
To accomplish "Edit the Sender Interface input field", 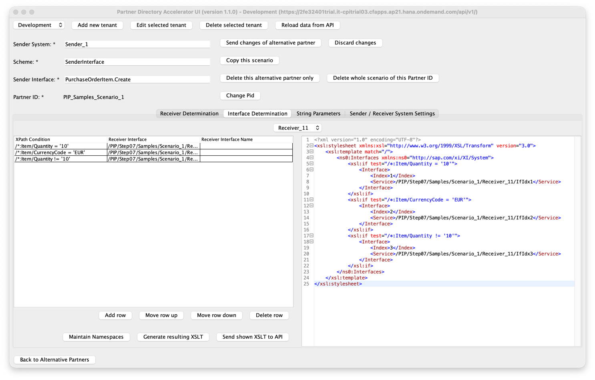I will [x=137, y=79].
